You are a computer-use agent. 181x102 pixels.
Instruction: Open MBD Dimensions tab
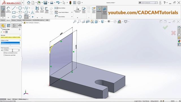point(27,20)
